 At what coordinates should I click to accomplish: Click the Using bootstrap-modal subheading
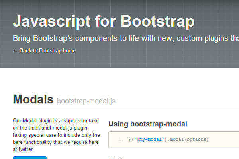pyautogui.click(x=148, y=124)
